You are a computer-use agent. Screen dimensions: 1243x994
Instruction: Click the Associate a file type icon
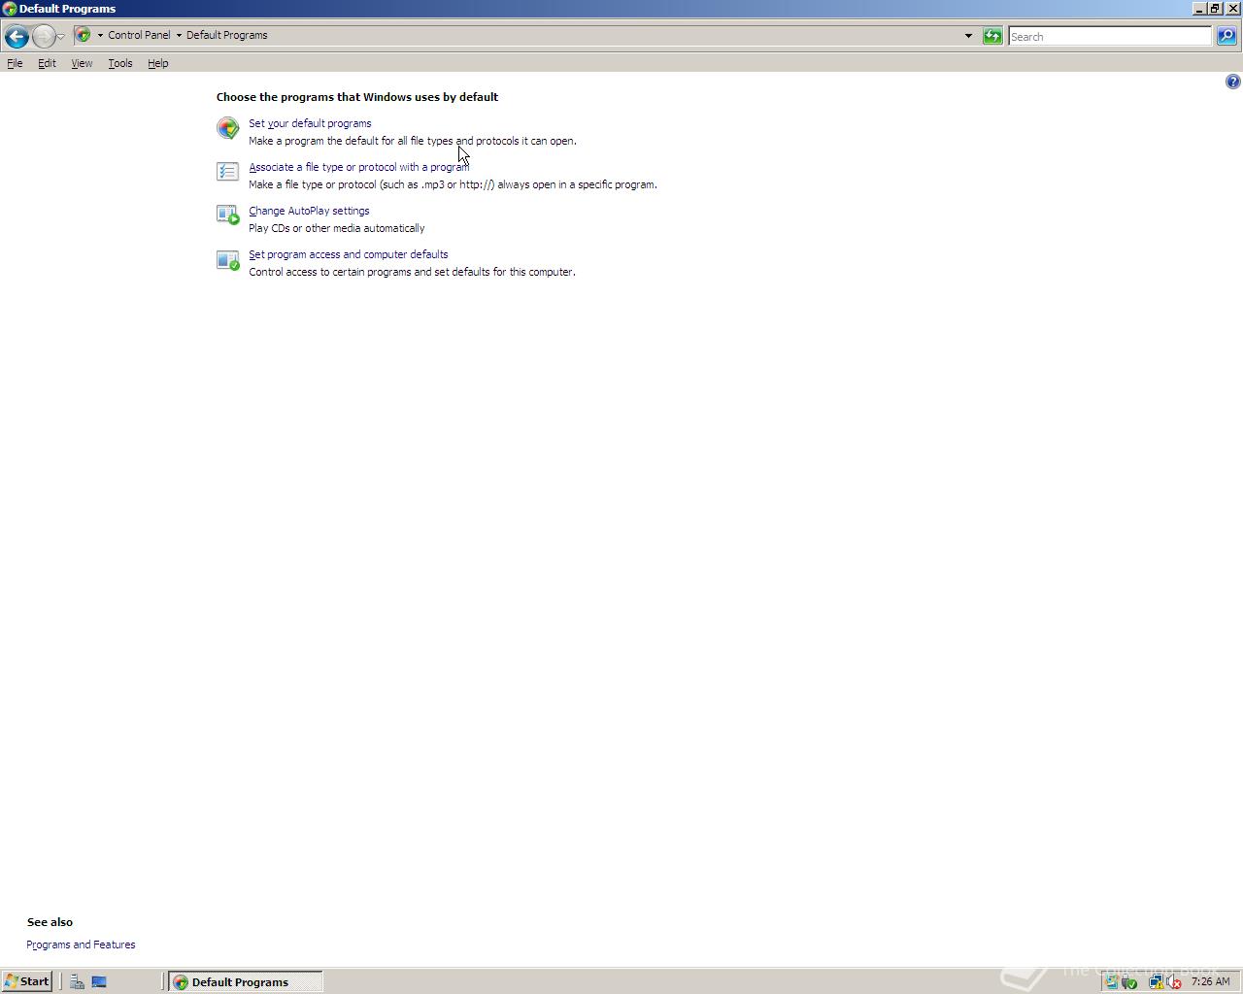(227, 172)
